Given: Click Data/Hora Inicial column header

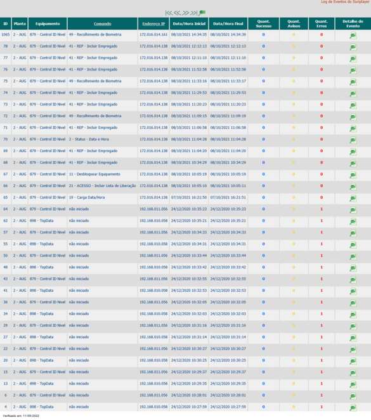Looking at the screenshot, I should pos(189,23).
